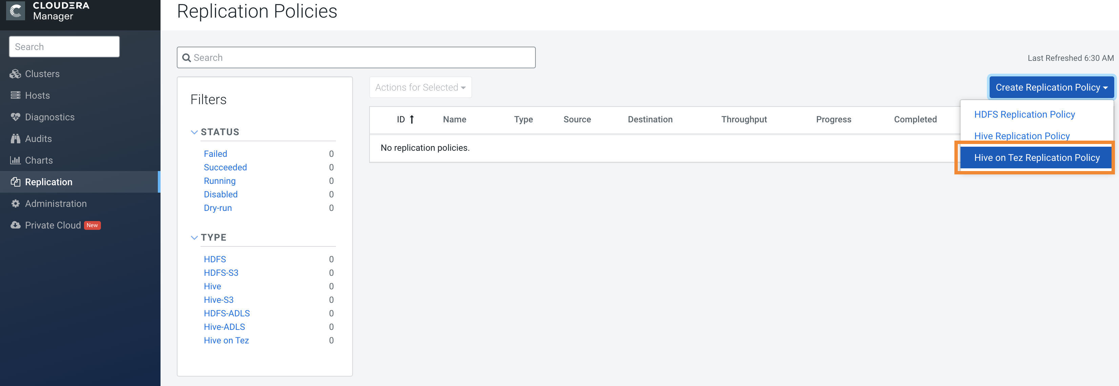Filter by Hive on Tez type
The height and width of the screenshot is (386, 1119).
pyautogui.click(x=226, y=340)
